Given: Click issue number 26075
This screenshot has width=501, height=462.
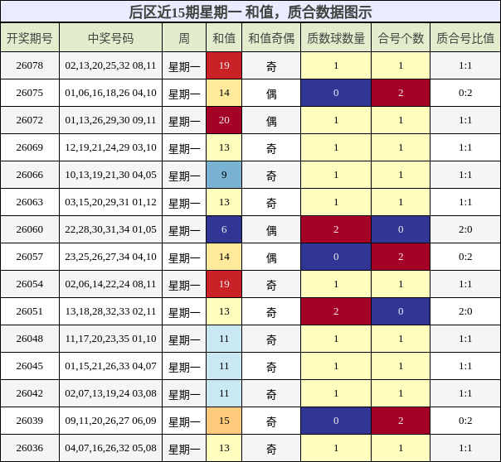Looking at the screenshot, I should (x=30, y=93).
